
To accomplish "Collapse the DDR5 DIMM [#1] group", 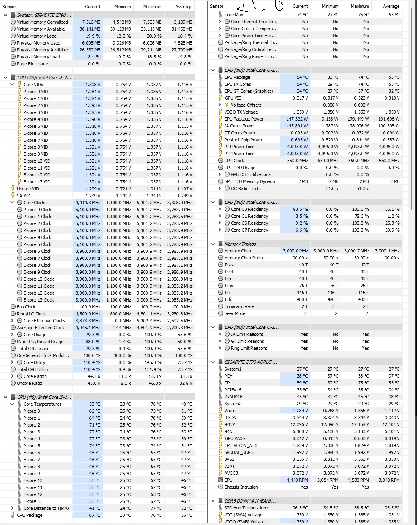I will pyautogui.click(x=213, y=501).
